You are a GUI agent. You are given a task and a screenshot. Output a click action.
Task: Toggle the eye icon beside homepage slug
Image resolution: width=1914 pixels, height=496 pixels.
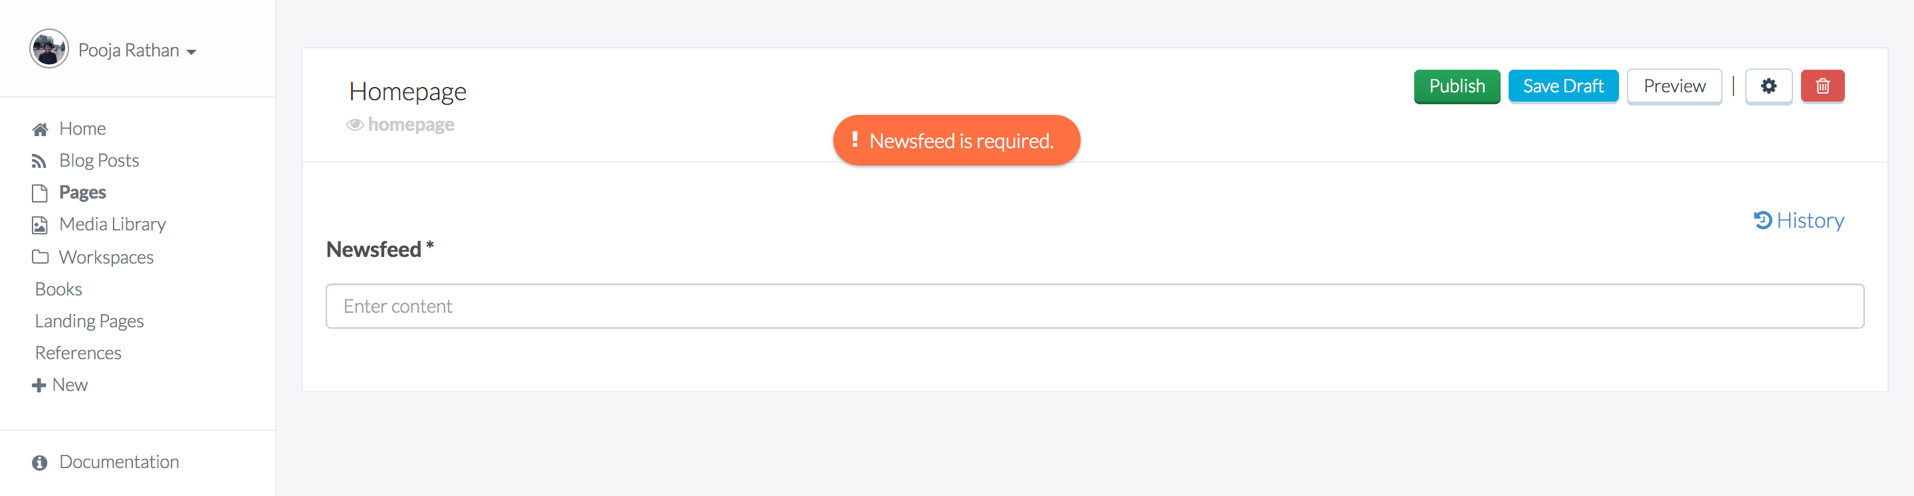pos(355,125)
